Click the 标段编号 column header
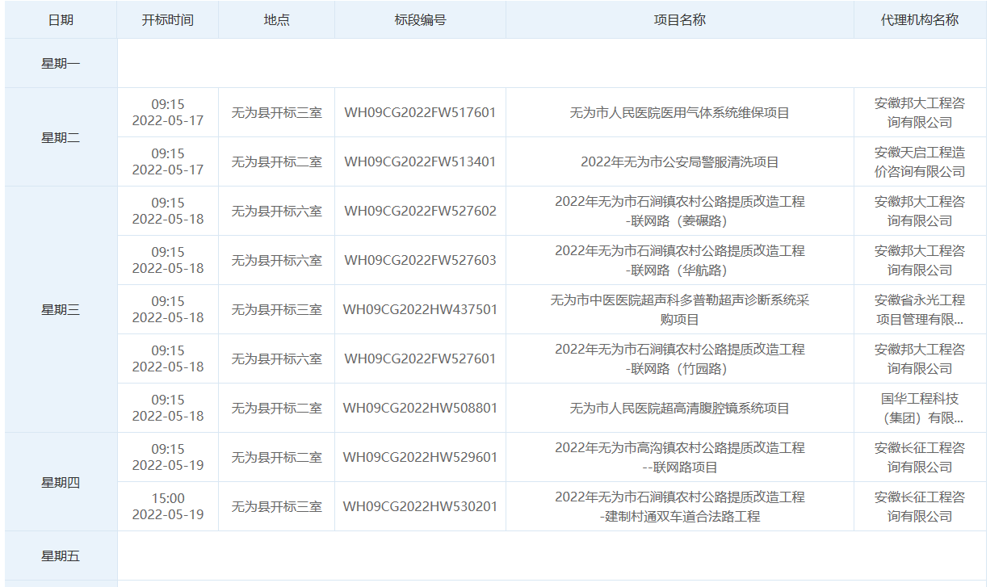Screen dimensions: 1003x587 [420, 20]
